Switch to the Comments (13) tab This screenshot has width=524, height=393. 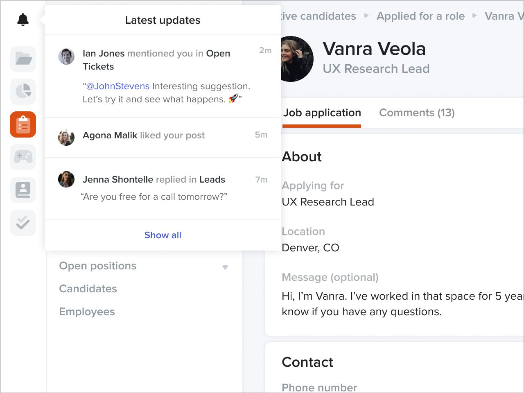[417, 113]
